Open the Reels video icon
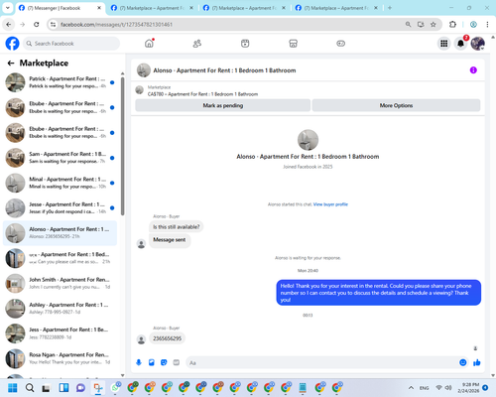 pos(245,44)
